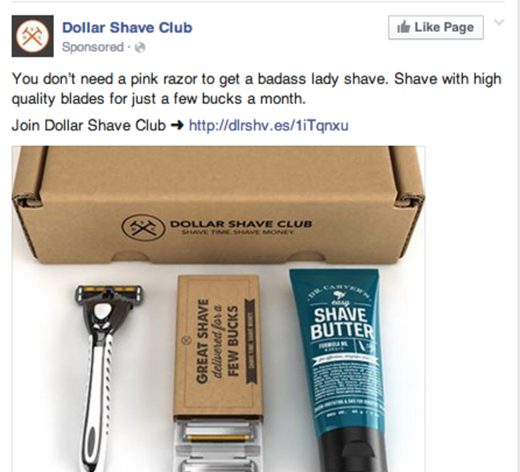Open the Dollar Shave Club page name link
The height and width of the screenshot is (472, 520).
click(127, 27)
